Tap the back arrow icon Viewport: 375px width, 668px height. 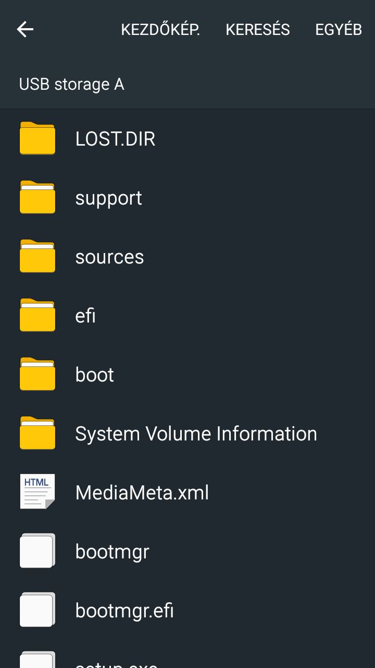pyautogui.click(x=25, y=29)
